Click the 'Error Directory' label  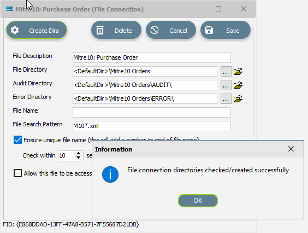32,97
